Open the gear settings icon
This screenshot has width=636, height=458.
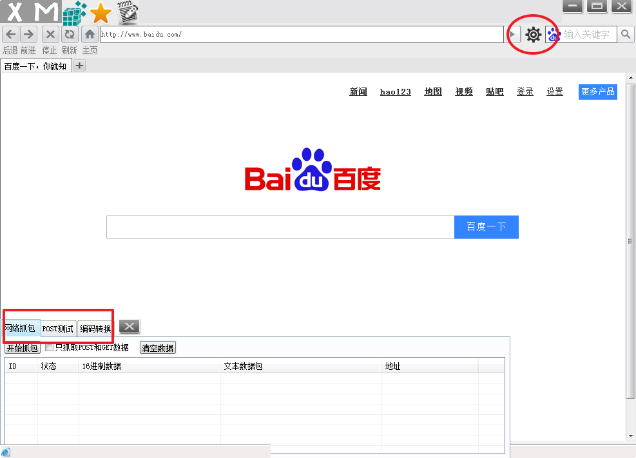coord(533,35)
